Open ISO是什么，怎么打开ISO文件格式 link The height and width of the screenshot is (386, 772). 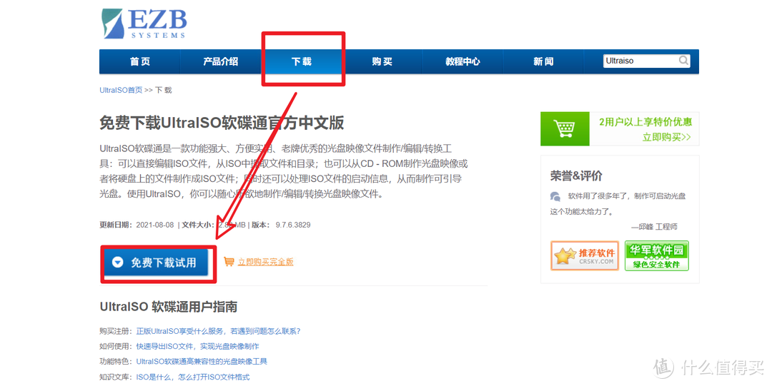192,377
